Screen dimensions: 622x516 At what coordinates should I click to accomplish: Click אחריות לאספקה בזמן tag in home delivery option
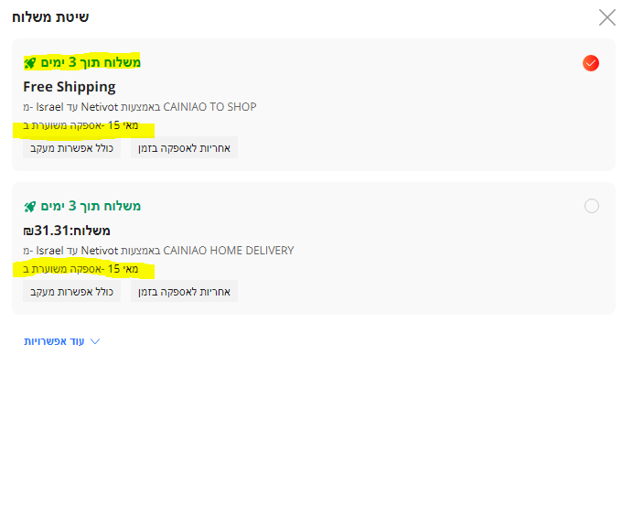point(184,292)
